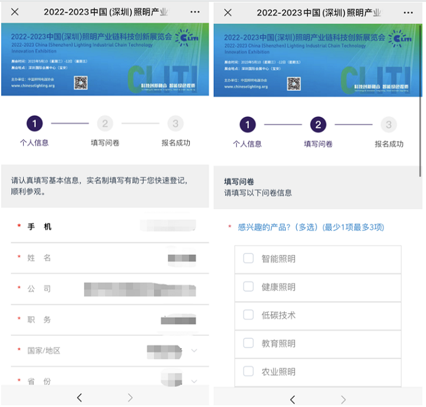Screen dimensions: 426x407
Task: Tap the QR code in the right banner
Action: [x=294, y=83]
